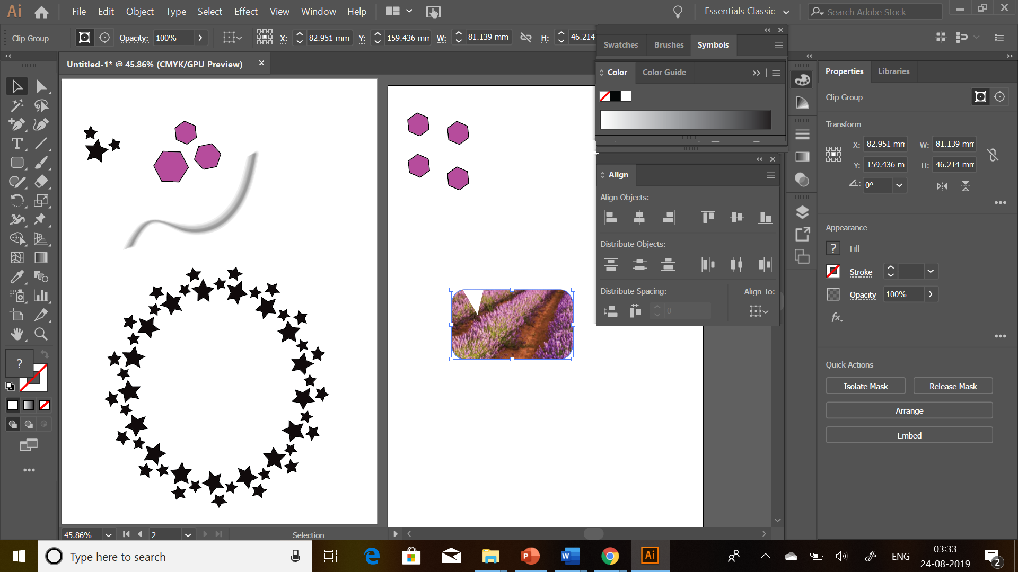Image resolution: width=1018 pixels, height=572 pixels.
Task: Select the Magic Wand tool
Action: 16,105
